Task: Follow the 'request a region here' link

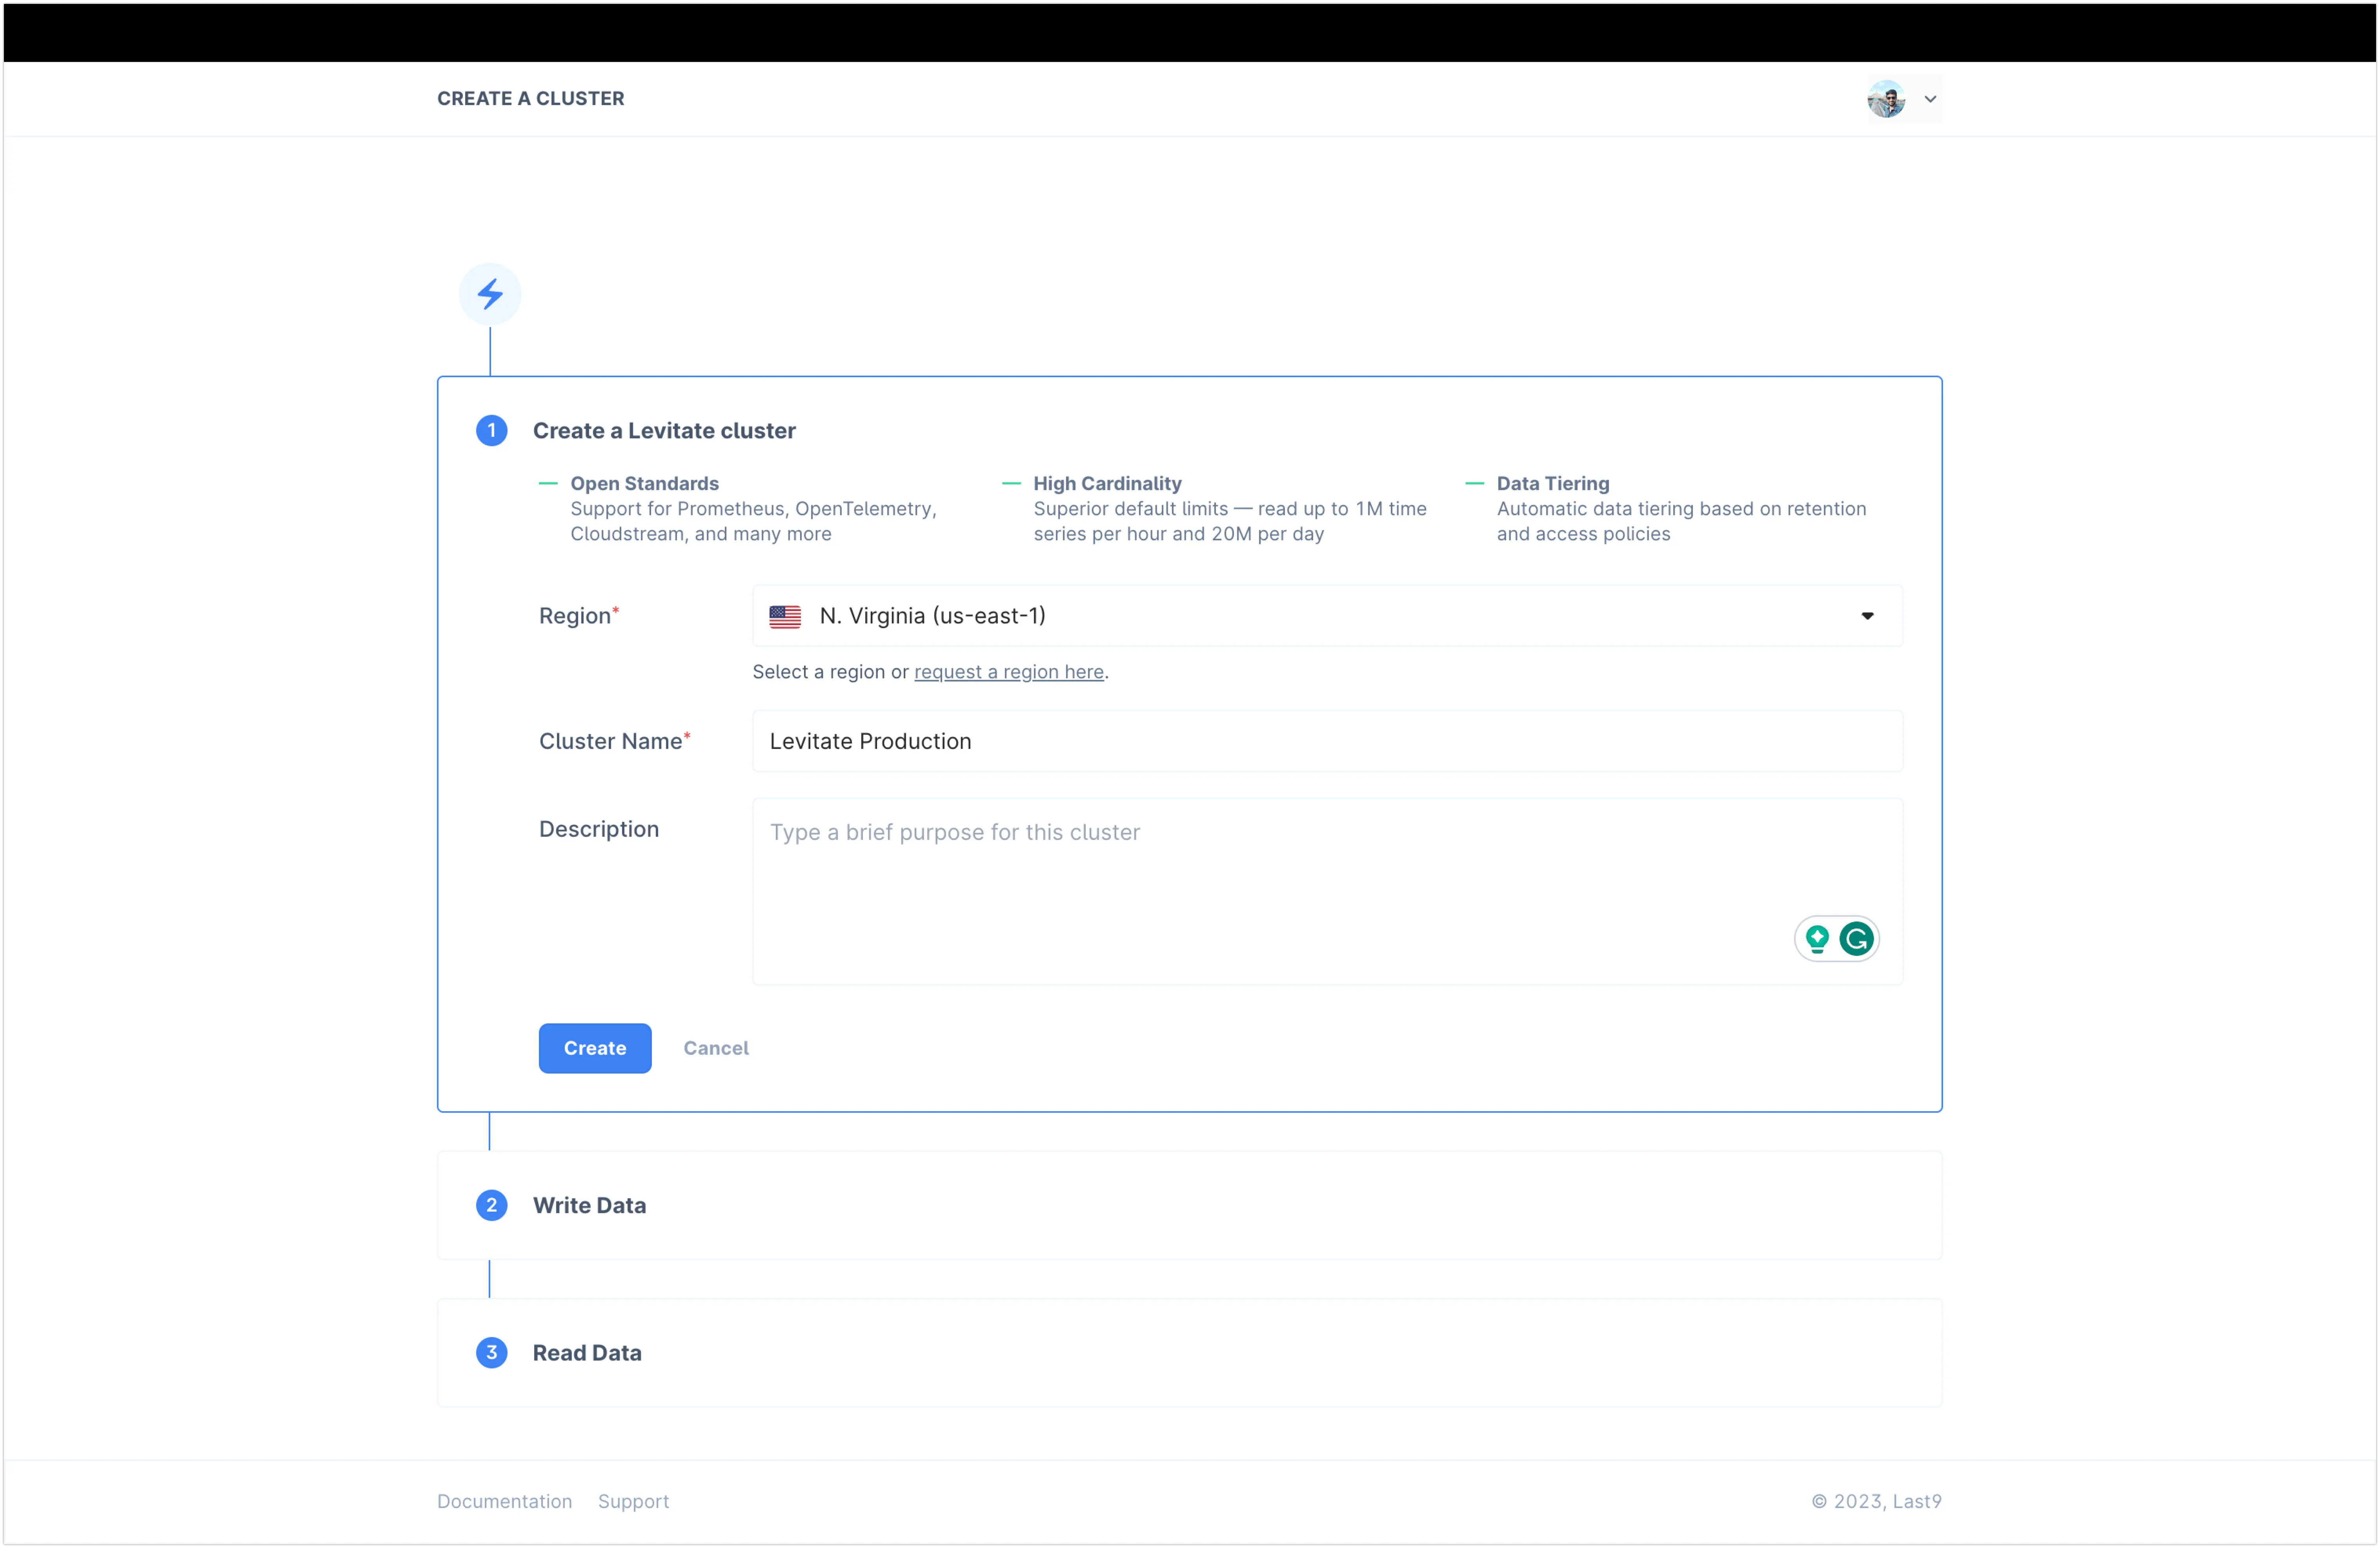Action: pos(1009,672)
